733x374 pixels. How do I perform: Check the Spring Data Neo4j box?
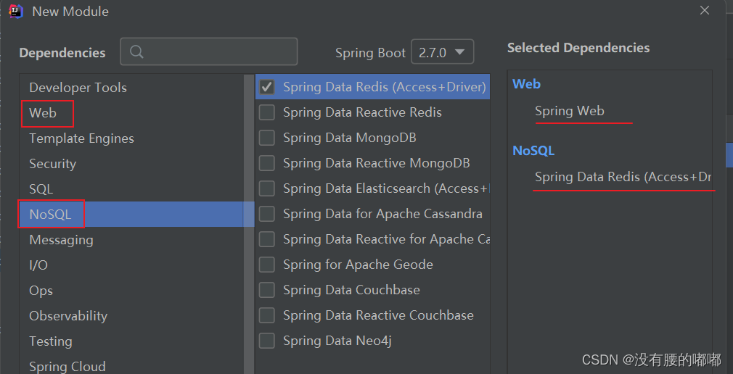267,341
